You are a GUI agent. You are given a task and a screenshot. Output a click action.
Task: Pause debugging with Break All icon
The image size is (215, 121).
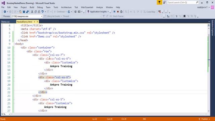[114, 12]
